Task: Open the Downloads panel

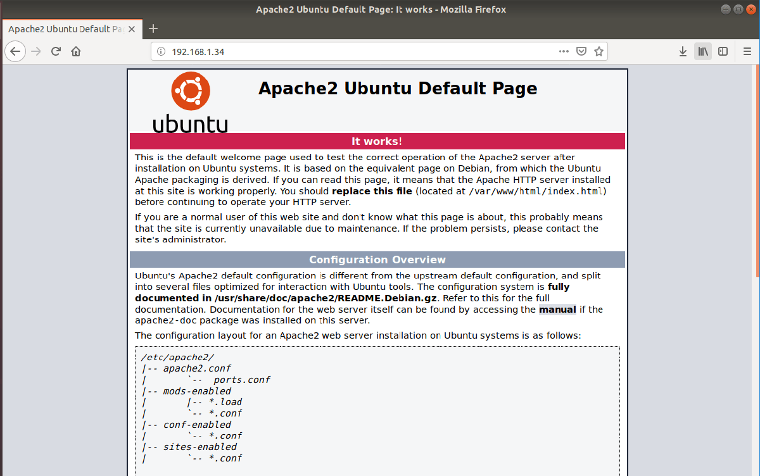Action: click(683, 51)
